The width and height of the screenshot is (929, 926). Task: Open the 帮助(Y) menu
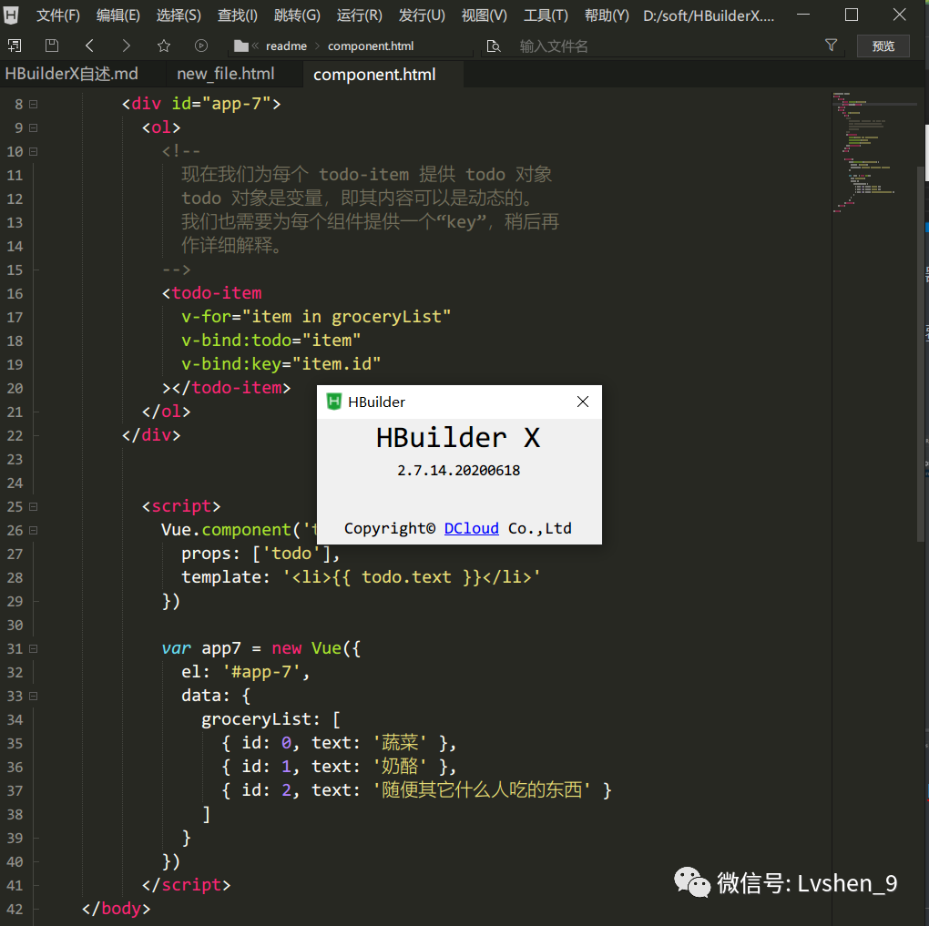coord(607,15)
